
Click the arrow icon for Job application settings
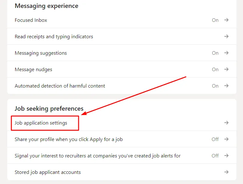pyautogui.click(x=226, y=123)
